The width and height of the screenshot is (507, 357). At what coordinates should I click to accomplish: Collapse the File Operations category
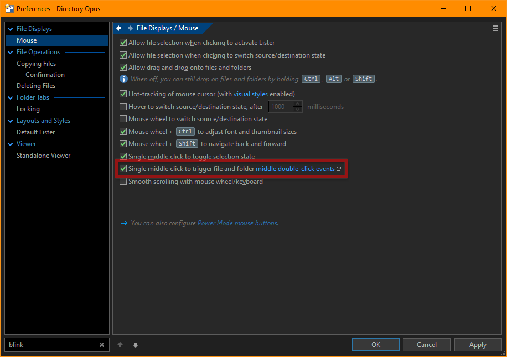point(11,53)
